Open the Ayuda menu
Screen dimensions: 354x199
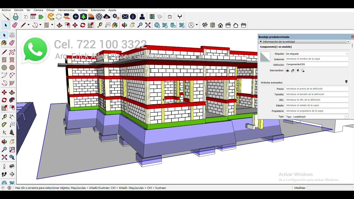pyautogui.click(x=112, y=10)
